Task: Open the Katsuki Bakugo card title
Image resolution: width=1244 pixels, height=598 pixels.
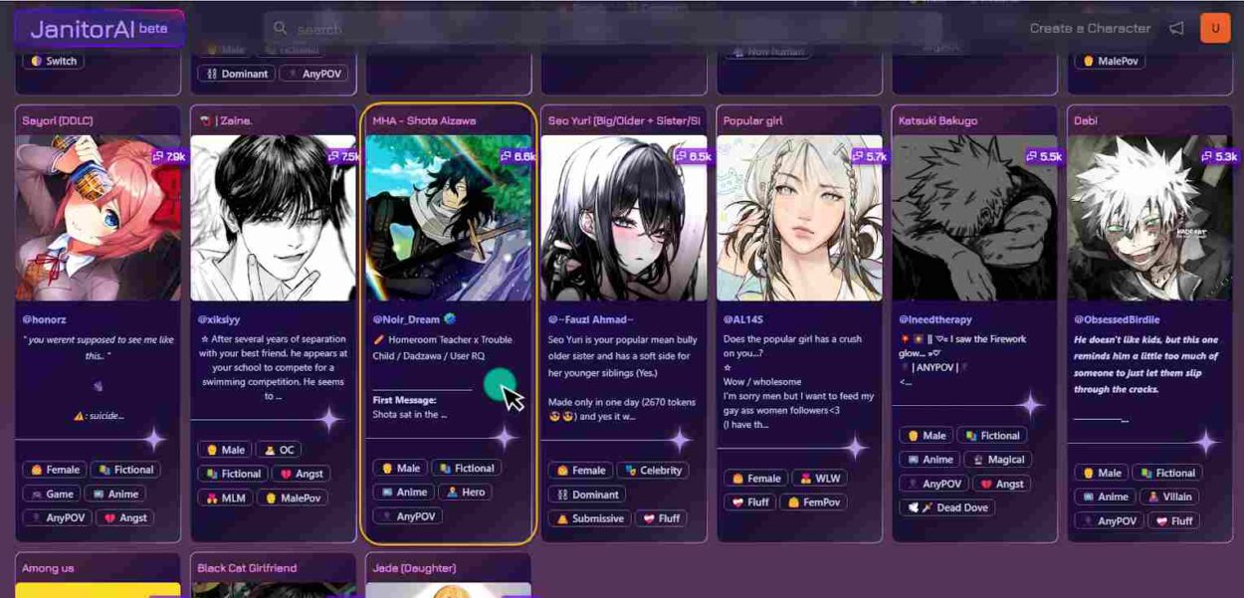Action: [937, 120]
